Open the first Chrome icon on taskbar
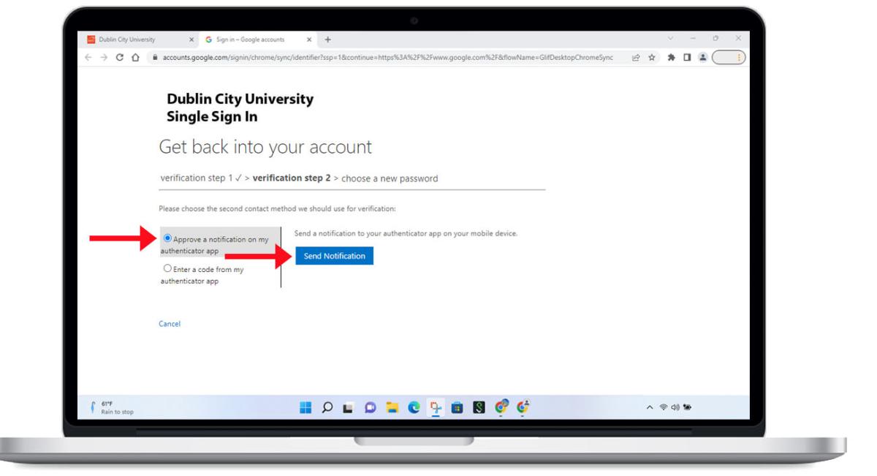The width and height of the screenshot is (877, 476). click(x=501, y=407)
